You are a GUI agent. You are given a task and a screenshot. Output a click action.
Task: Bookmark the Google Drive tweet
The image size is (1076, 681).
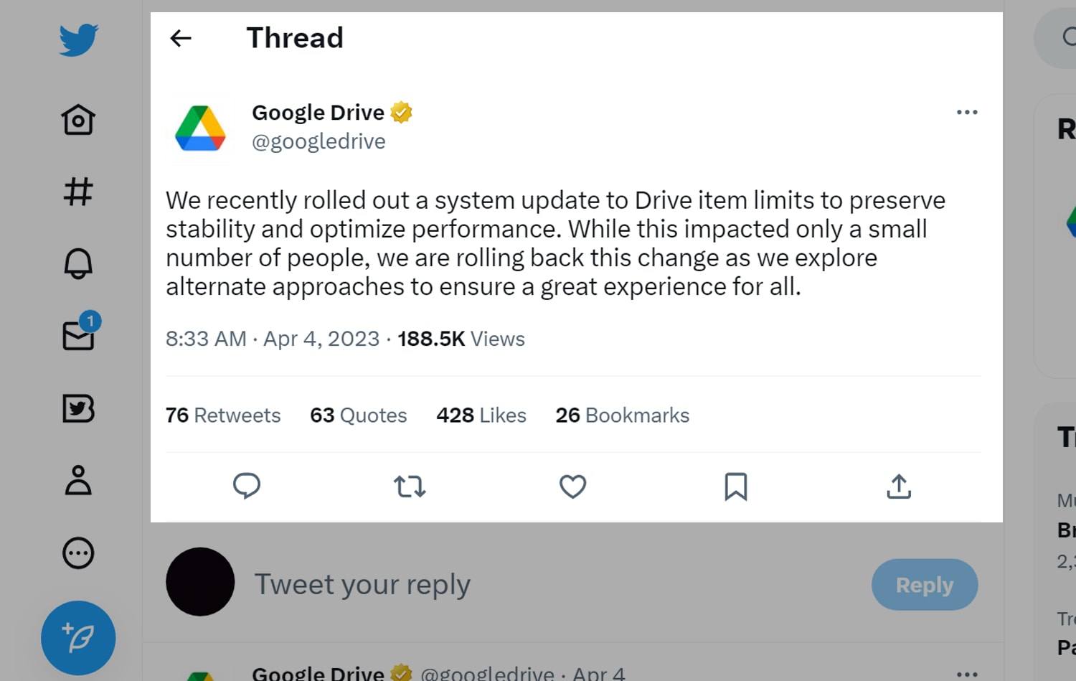735,487
